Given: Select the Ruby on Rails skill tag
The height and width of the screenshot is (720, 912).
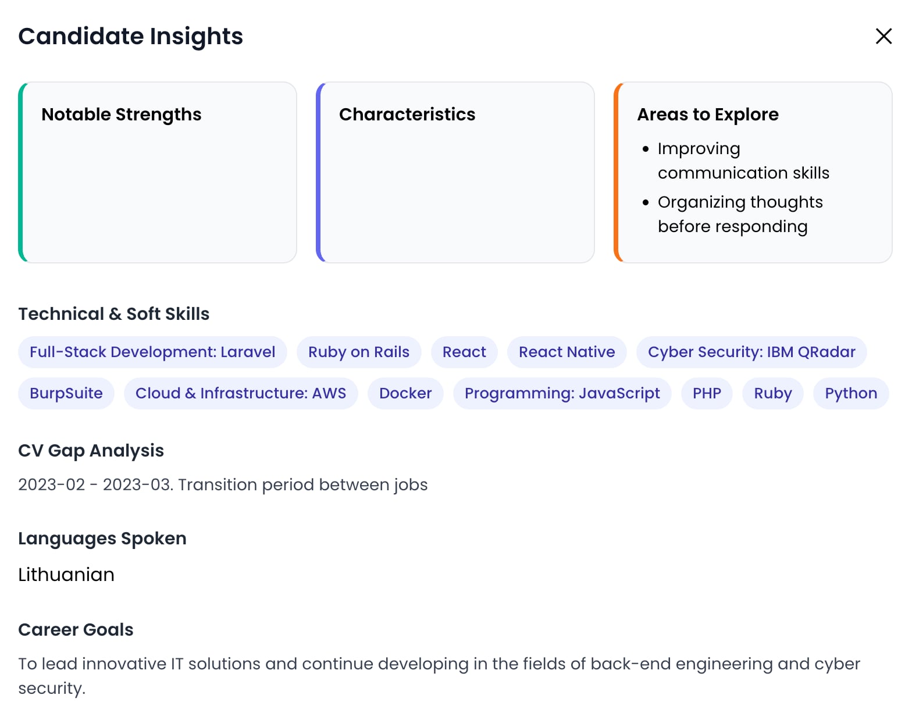Looking at the screenshot, I should [358, 352].
